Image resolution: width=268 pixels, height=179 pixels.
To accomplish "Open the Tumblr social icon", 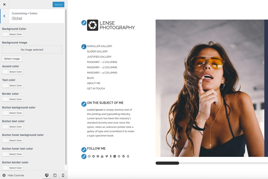I will coord(111,156).
